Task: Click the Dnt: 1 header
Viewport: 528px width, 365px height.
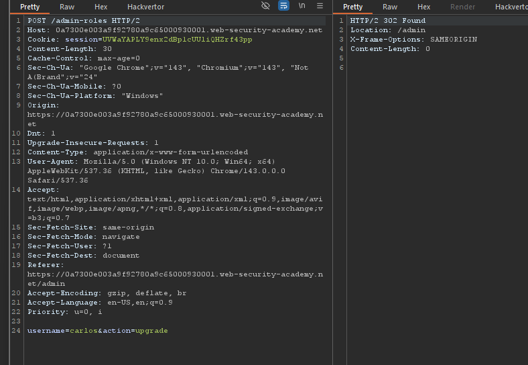Action: (x=41, y=134)
